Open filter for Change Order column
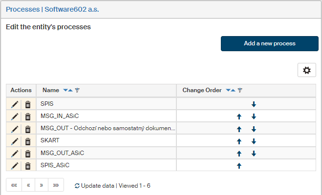The image size is (322, 195). [240, 90]
